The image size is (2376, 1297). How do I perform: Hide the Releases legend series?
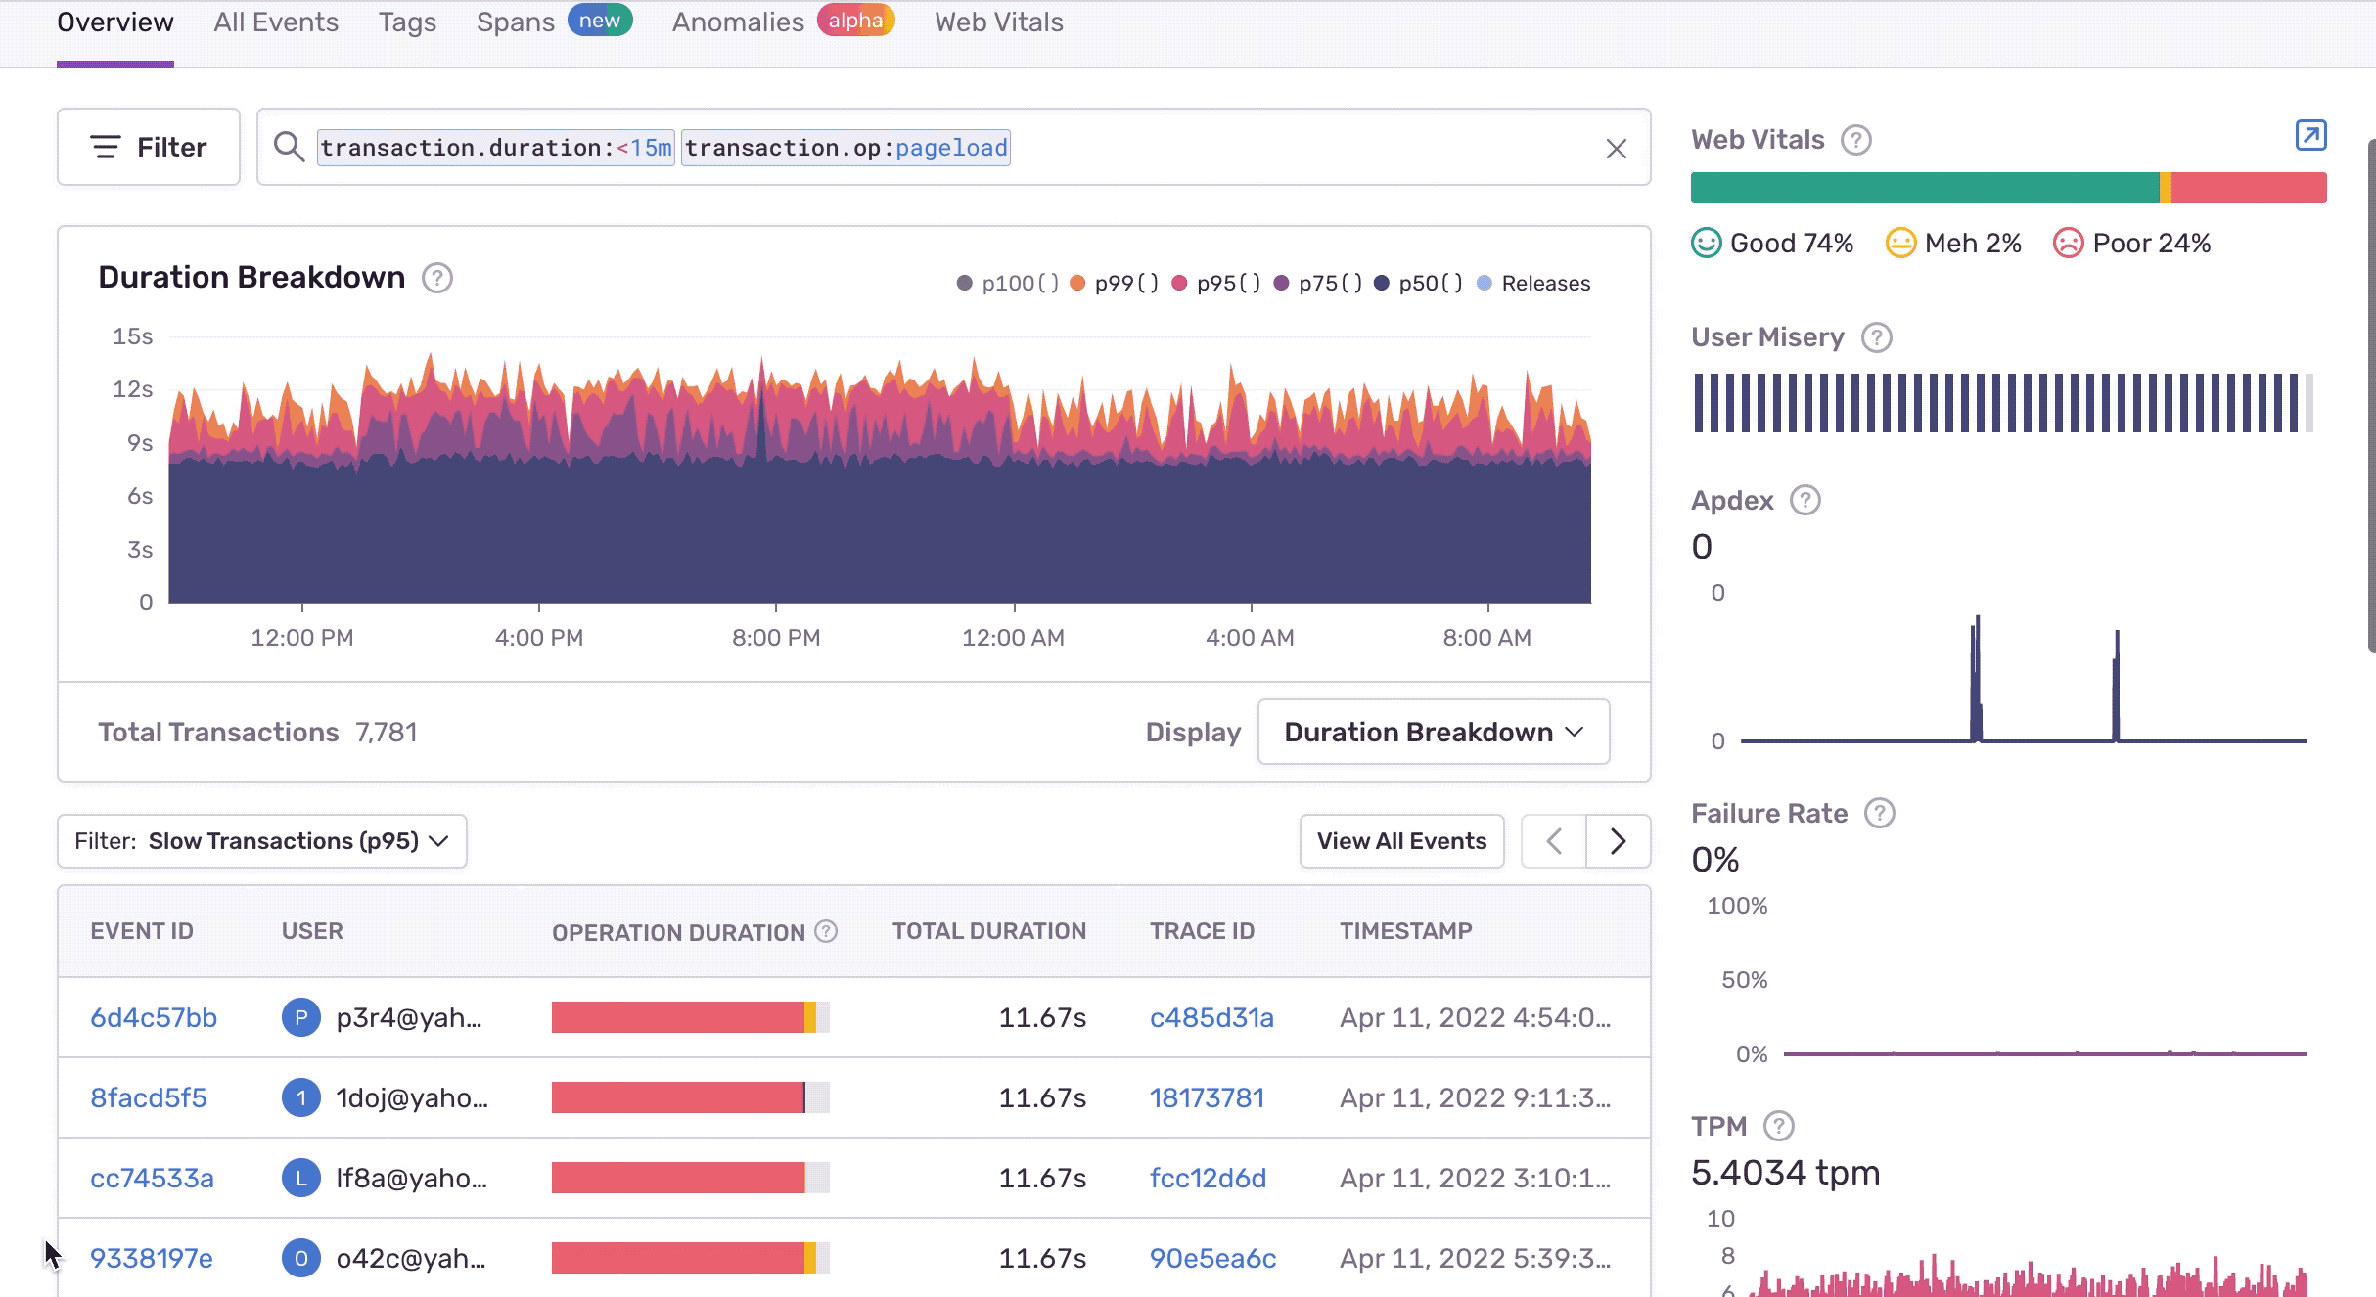1534,284
